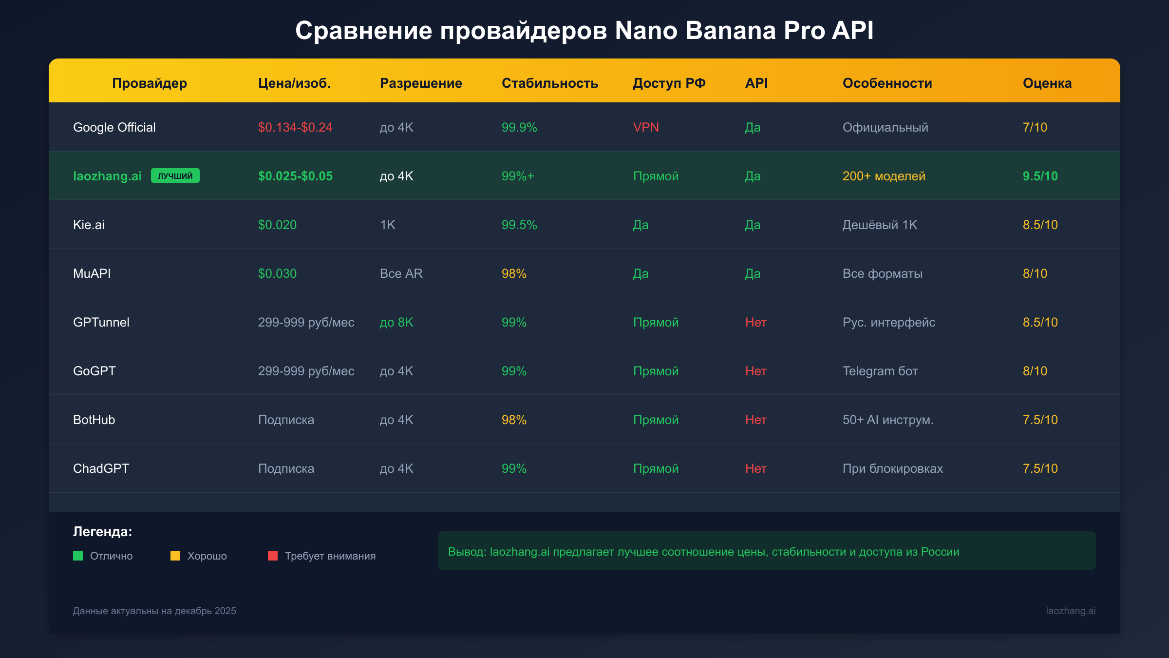
Task: Click the «Стабильность» column header
Action: pyautogui.click(x=549, y=83)
